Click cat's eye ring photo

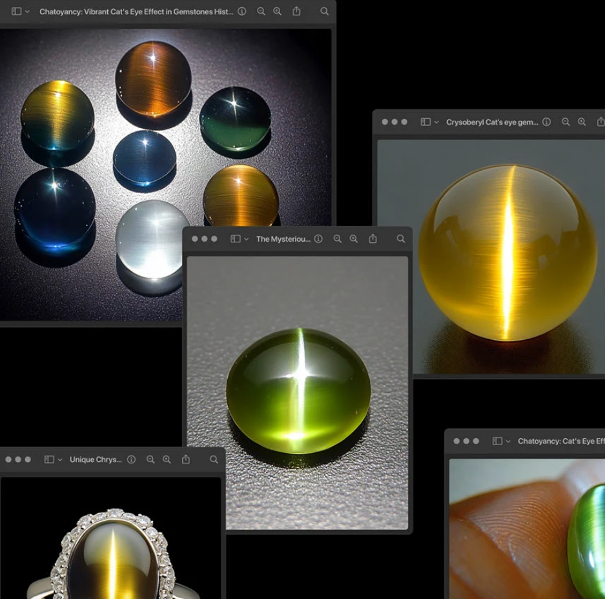[x=111, y=538]
